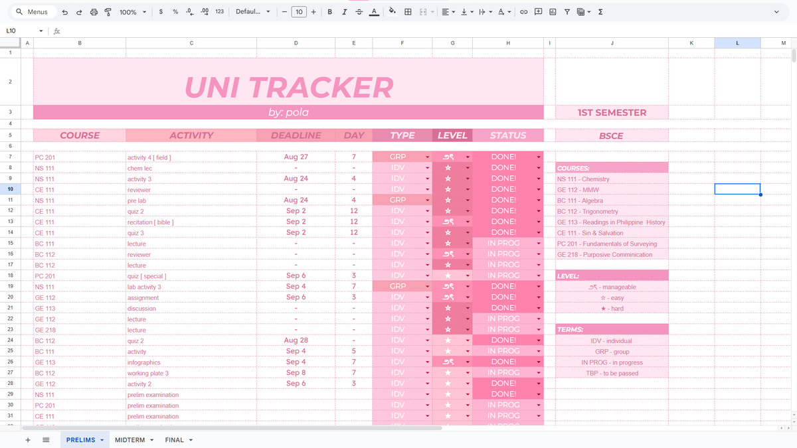Search the Menus box
Image resolution: width=797 pixels, height=448 pixels.
pos(32,12)
